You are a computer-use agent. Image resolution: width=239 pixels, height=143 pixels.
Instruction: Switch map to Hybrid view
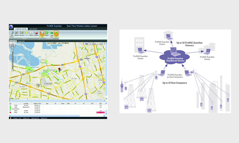pyautogui.click(x=101, y=44)
